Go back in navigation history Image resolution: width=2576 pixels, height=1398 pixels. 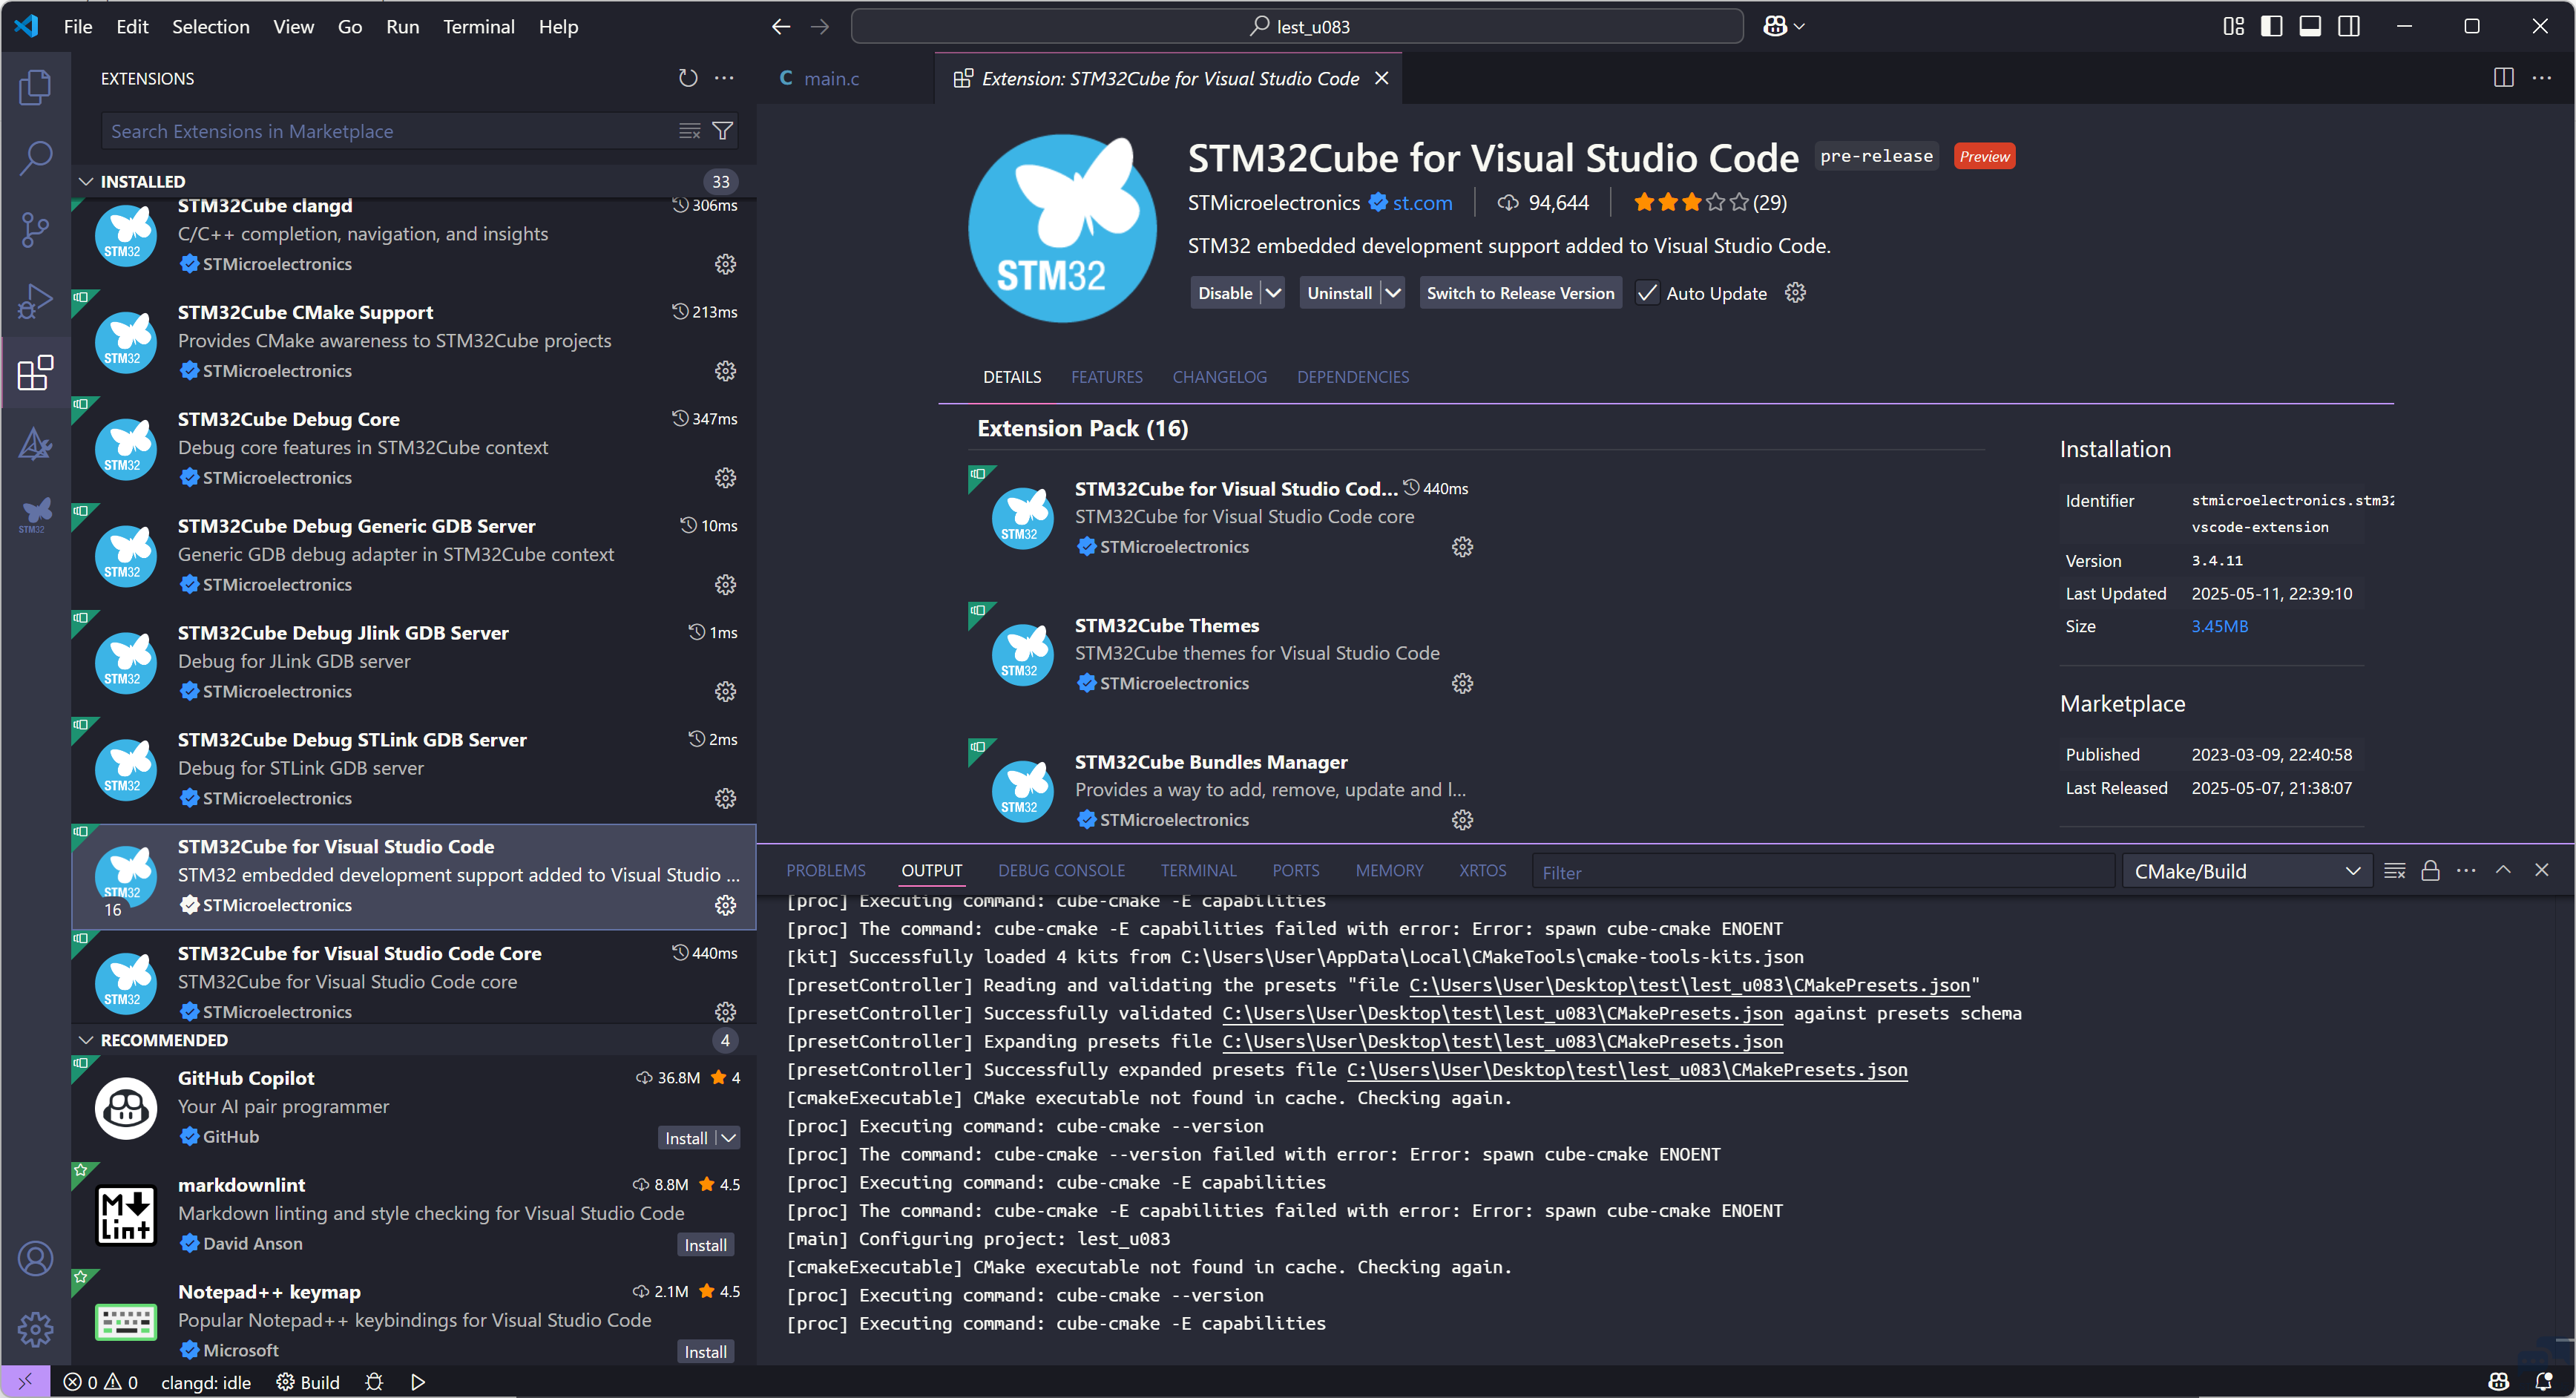click(781, 27)
